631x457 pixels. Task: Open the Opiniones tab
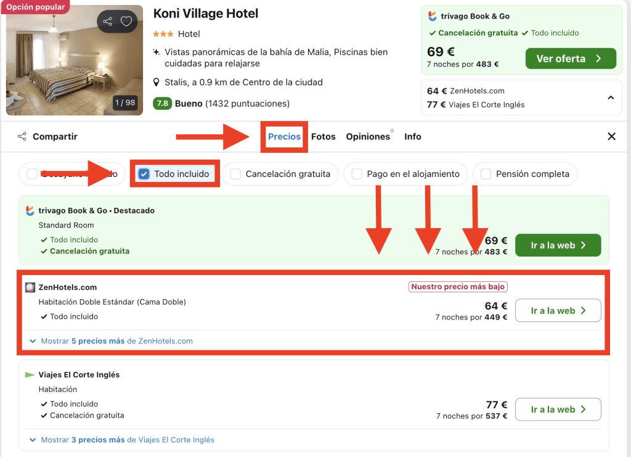(368, 136)
